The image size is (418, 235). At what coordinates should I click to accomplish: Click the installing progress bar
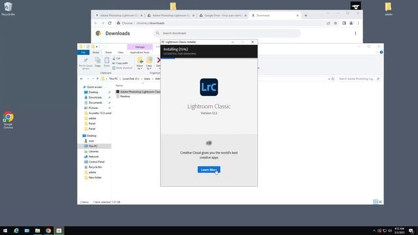[209, 58]
